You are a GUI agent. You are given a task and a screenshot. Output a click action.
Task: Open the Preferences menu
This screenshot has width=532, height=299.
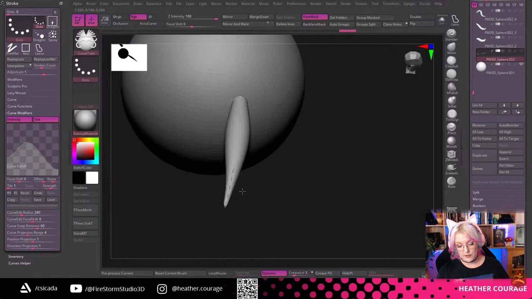[x=296, y=4]
